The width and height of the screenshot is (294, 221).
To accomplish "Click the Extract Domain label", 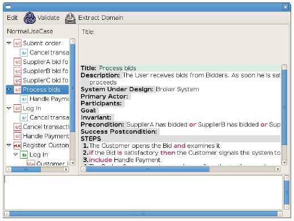I will (101, 18).
